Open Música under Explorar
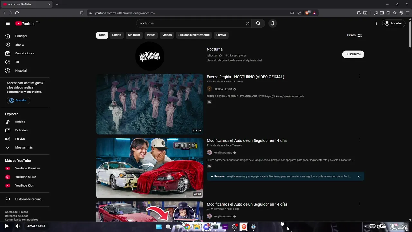Viewport: 412px width, 232px height. 20,122
